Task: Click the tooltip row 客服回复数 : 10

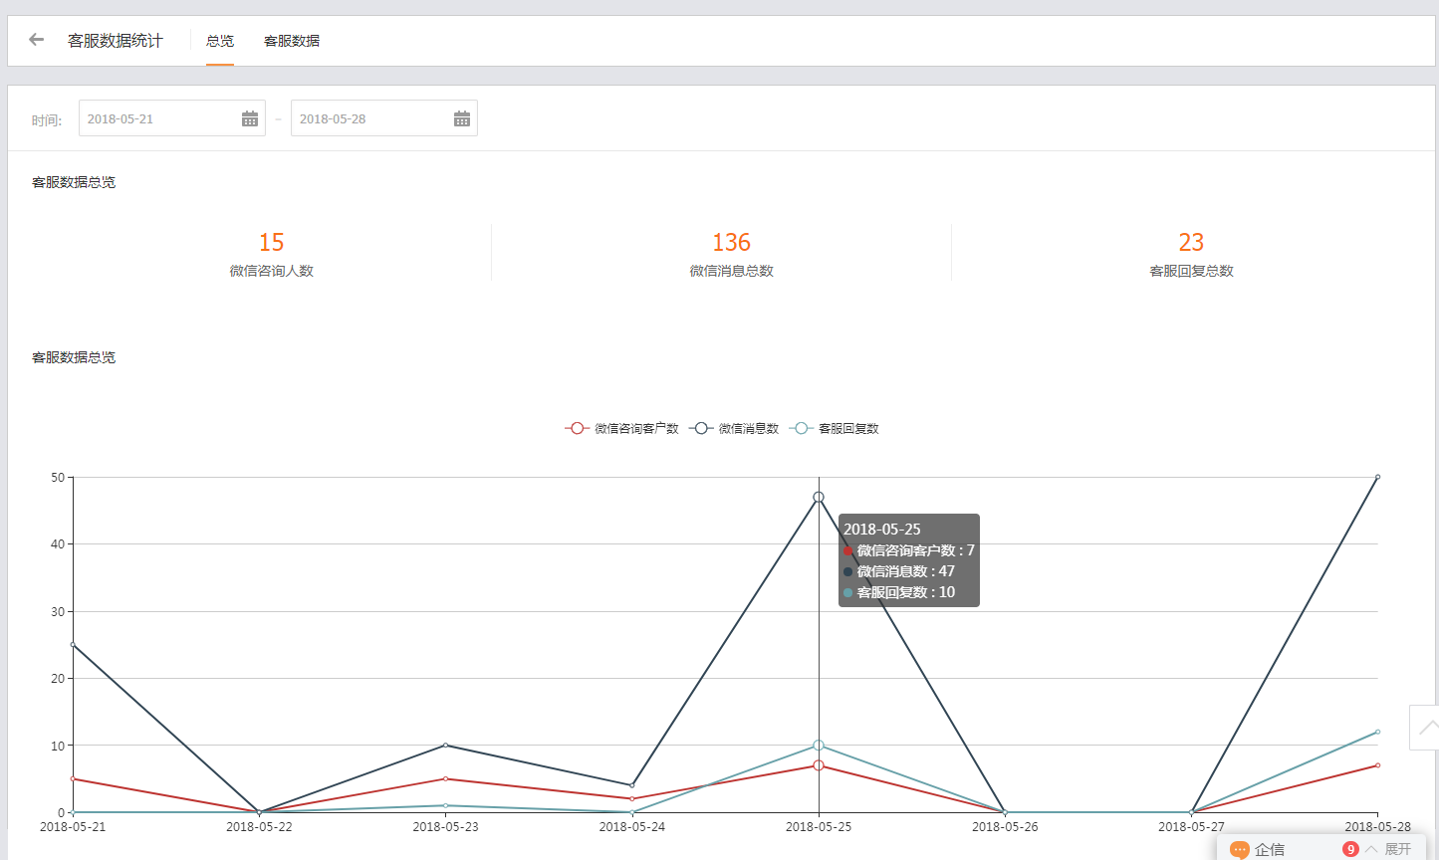Action: (x=899, y=592)
